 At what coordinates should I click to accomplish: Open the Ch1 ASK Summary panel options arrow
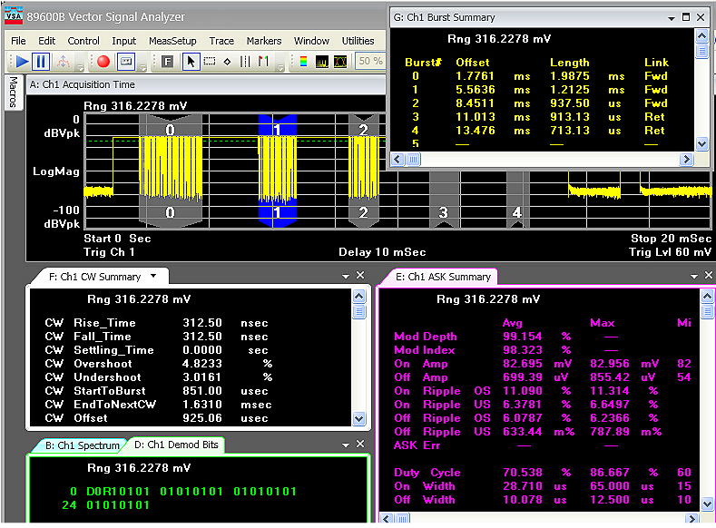695,276
